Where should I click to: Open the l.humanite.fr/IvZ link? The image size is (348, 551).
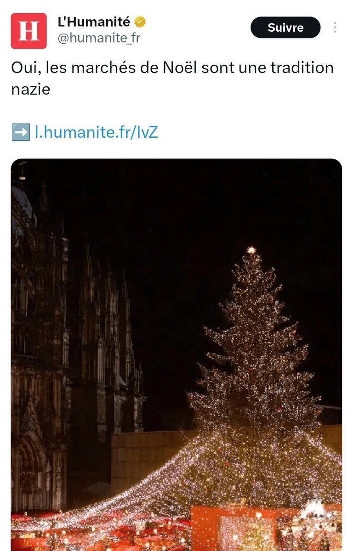(x=97, y=132)
